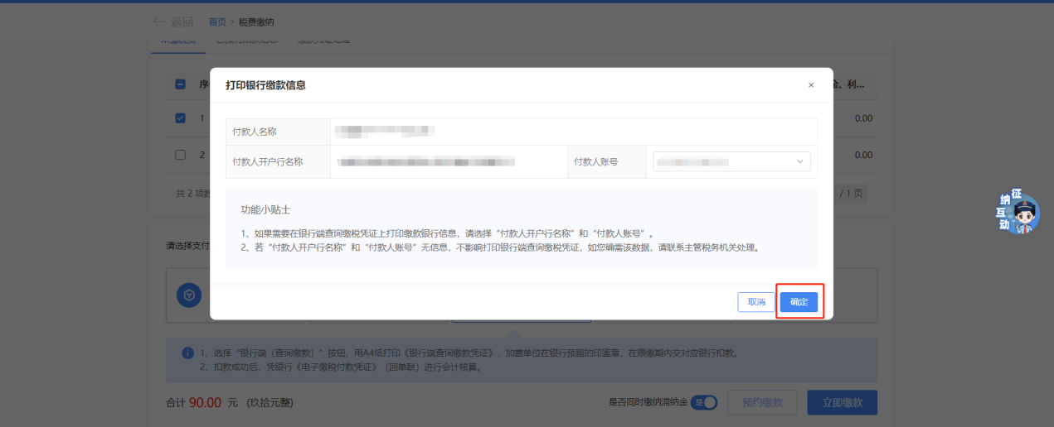Image resolution: width=1054 pixels, height=427 pixels.
Task: Click the 立即缴款 button
Action: (842, 403)
